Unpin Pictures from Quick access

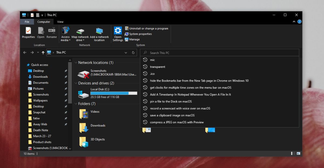coord(66,89)
